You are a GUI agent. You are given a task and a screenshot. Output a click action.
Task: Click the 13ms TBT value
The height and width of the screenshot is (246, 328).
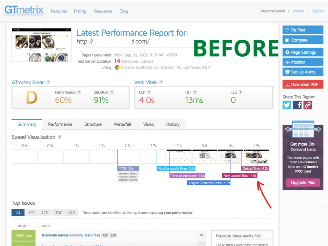coord(194,100)
